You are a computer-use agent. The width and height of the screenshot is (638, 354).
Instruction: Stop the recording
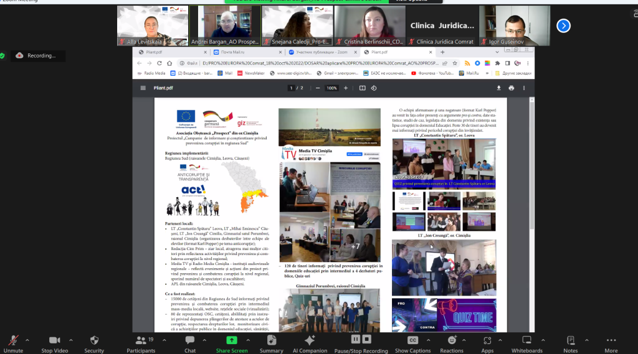coord(366,339)
